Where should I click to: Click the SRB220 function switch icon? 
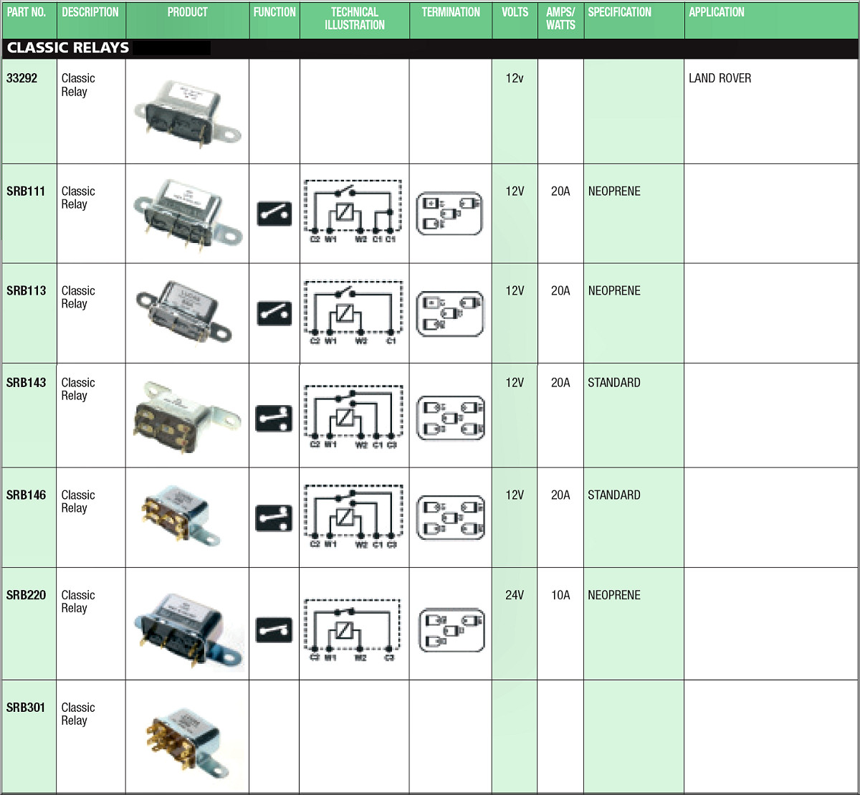[x=274, y=629]
